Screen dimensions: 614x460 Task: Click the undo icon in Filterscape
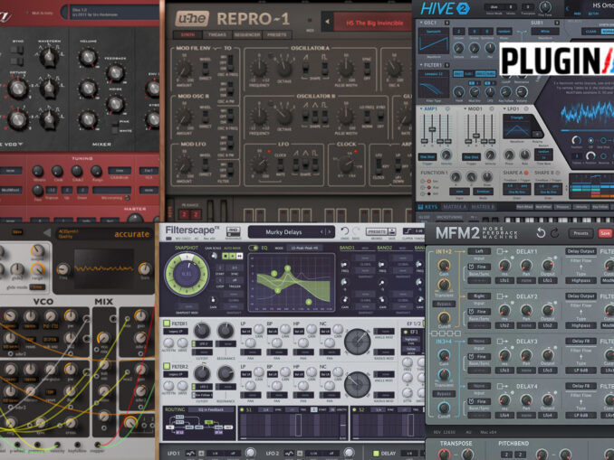[x=345, y=231]
